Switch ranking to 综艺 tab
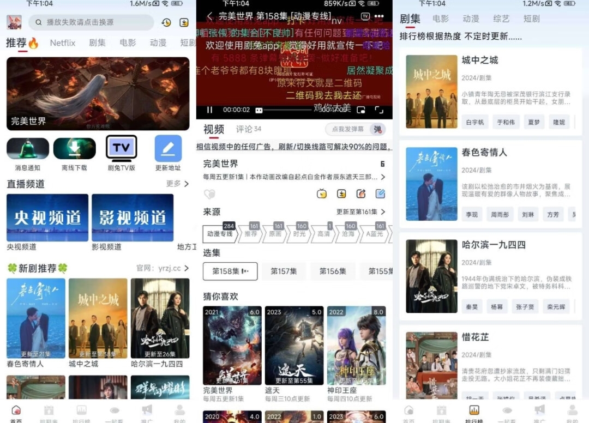589x423 pixels. point(502,19)
